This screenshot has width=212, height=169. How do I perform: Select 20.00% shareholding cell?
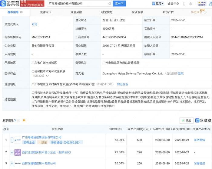click(x=120, y=164)
